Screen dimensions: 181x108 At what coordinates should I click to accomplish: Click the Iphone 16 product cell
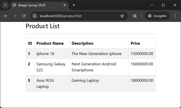(x=45, y=53)
